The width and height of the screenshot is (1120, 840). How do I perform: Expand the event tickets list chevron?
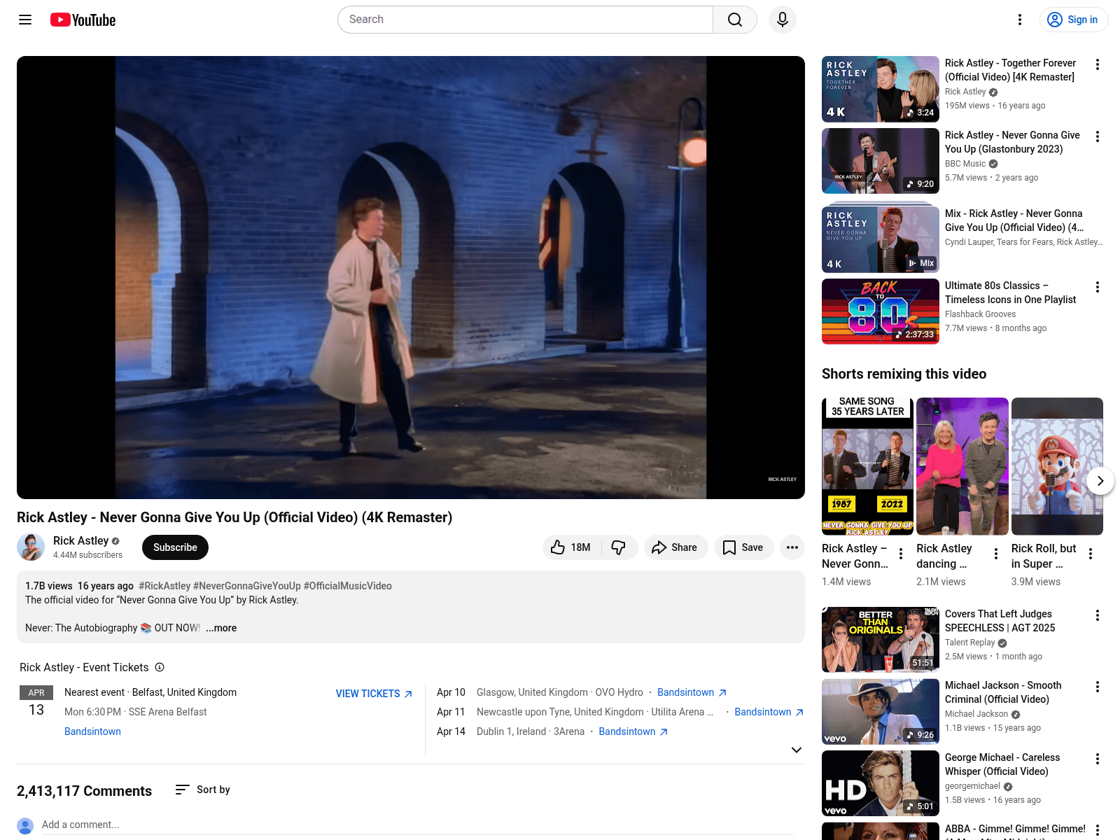coord(796,750)
